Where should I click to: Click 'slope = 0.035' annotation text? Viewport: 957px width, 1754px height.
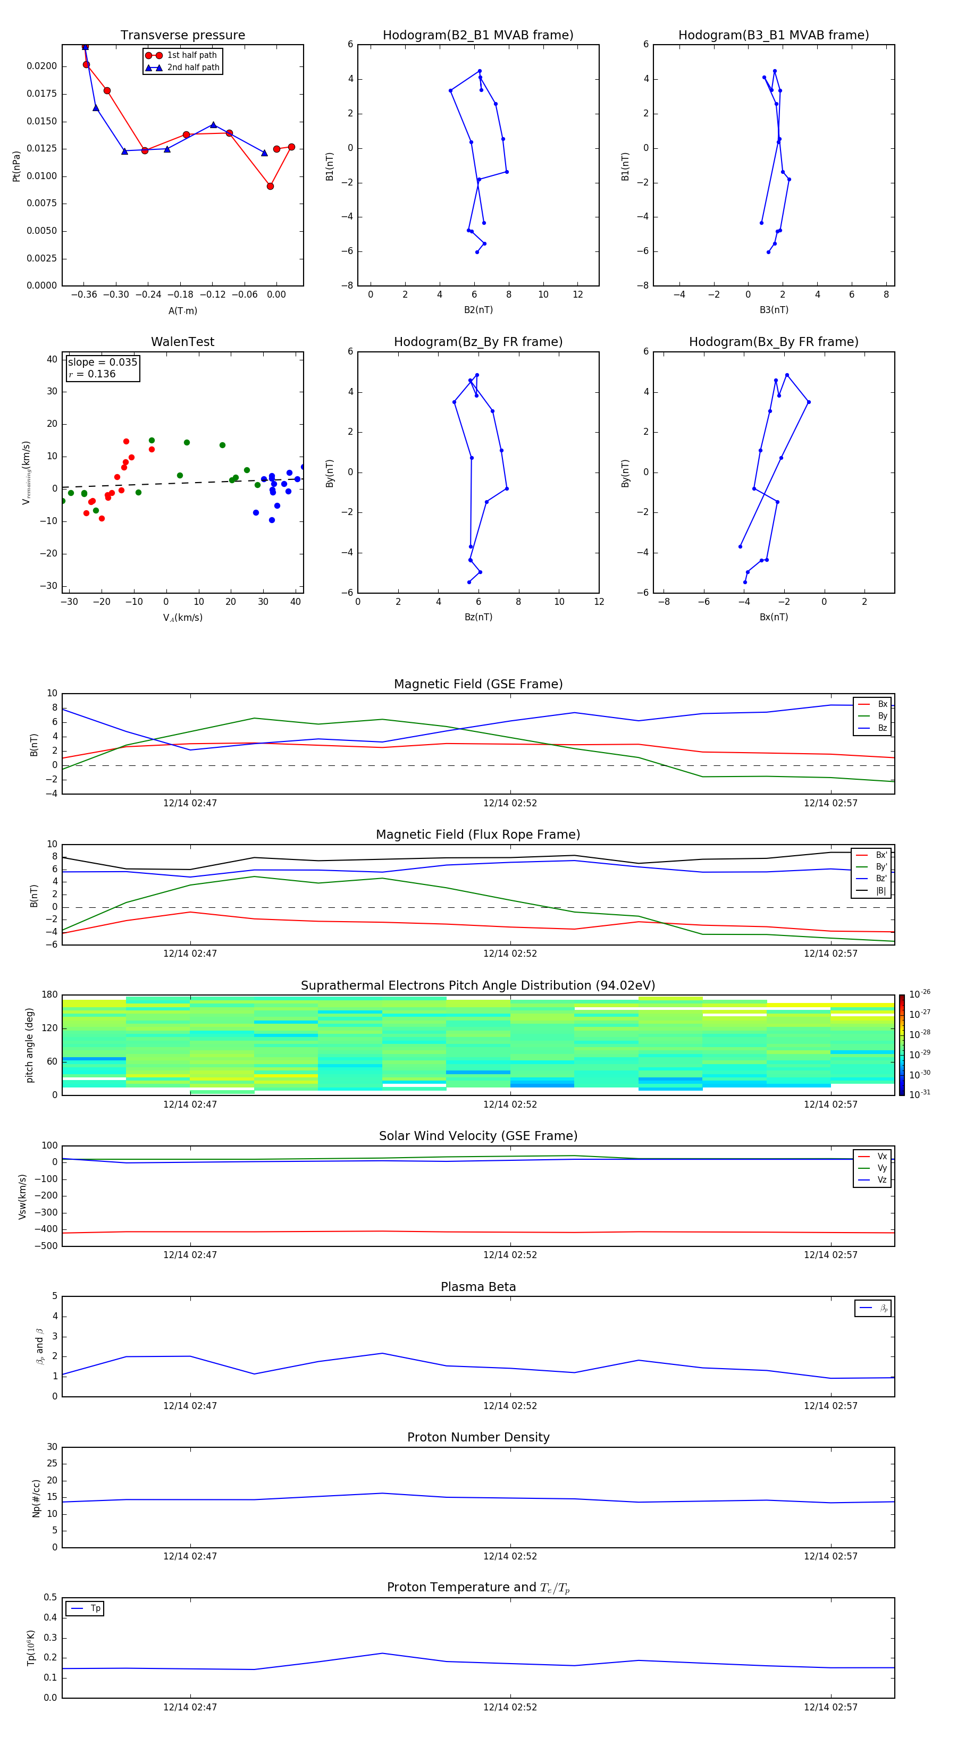(x=103, y=362)
